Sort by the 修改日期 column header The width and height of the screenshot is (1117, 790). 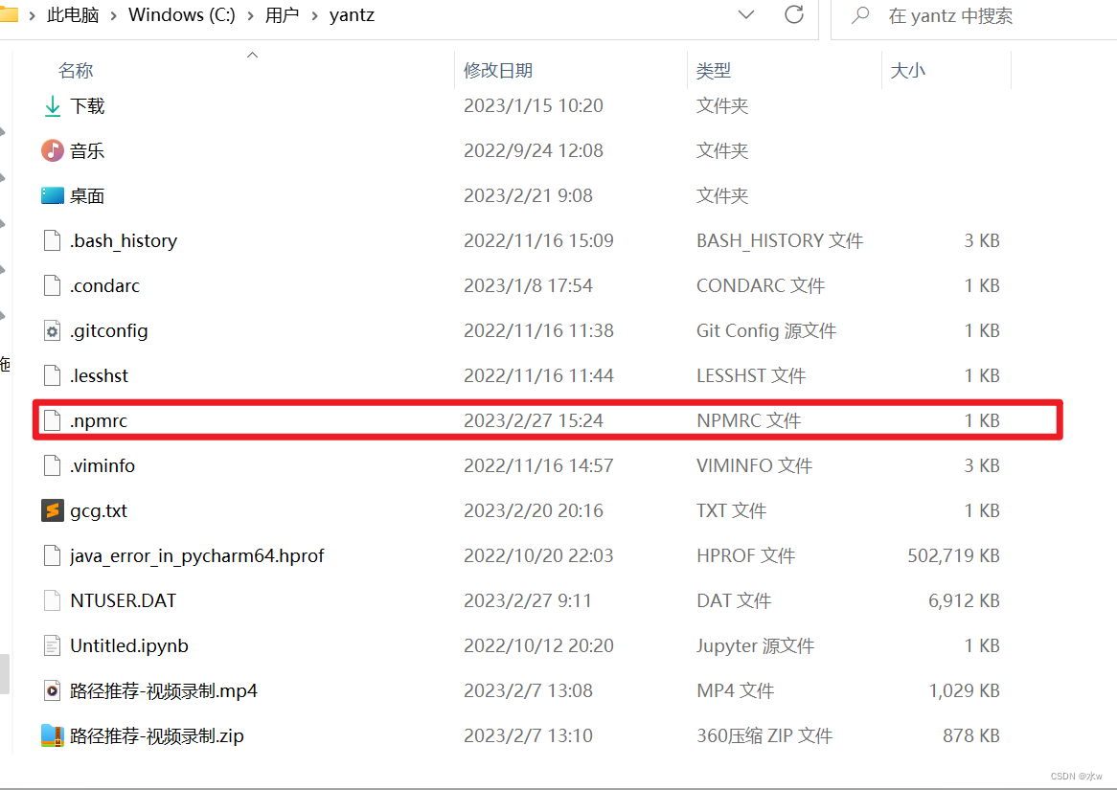click(498, 71)
